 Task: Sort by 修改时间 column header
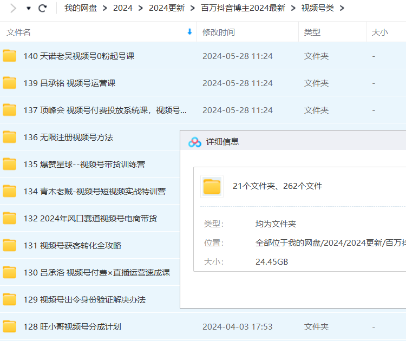(x=219, y=32)
